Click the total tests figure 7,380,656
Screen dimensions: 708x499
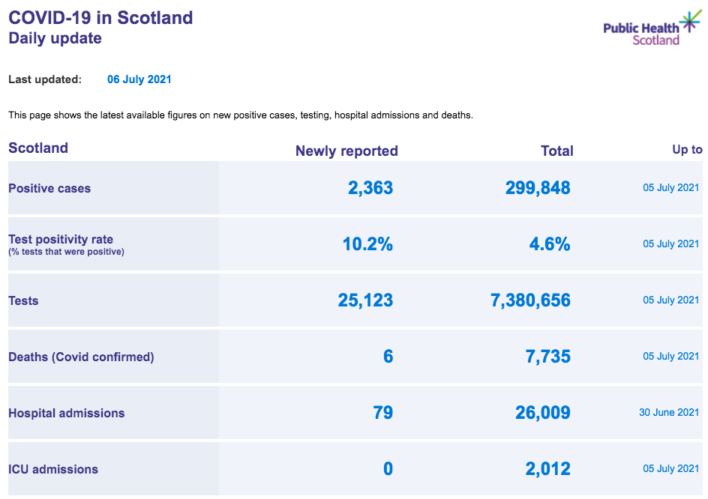coord(530,300)
